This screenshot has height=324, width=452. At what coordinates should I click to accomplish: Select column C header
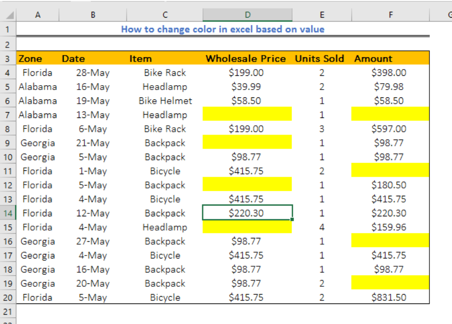pyautogui.click(x=165, y=15)
